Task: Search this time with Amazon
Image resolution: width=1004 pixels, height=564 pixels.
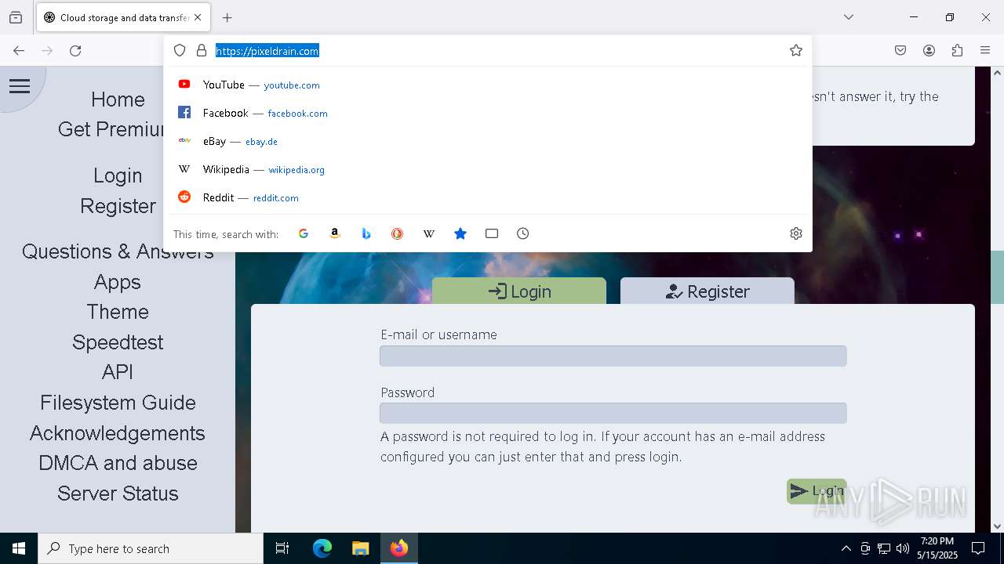Action: coord(335,233)
